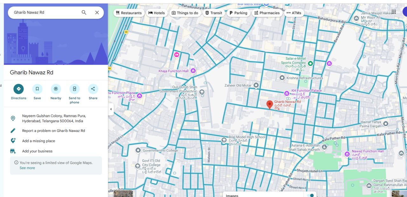The height and width of the screenshot is (197, 407).
Task: Open Astana-E-Abdullah Shah Sahab Hazrath marker
Action: point(324,147)
